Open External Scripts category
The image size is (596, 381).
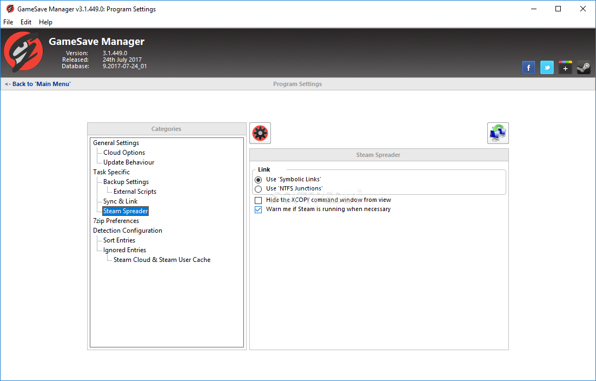click(x=135, y=192)
